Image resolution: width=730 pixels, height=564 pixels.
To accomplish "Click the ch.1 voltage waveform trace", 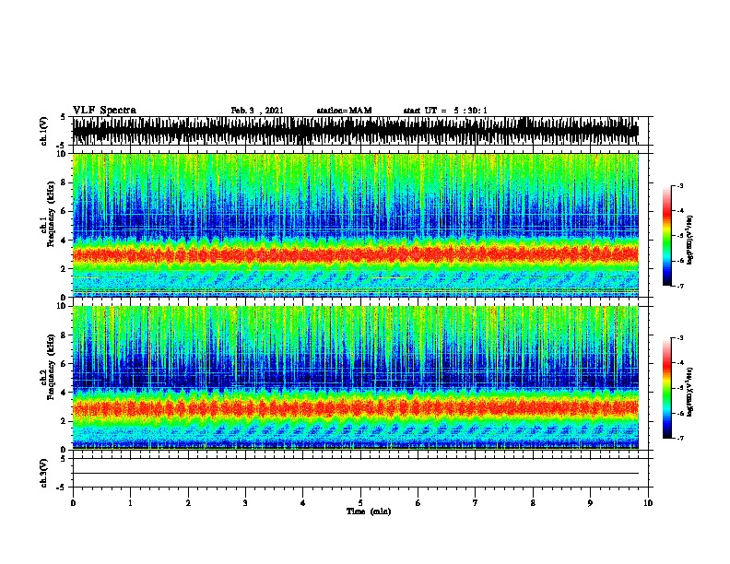I will point(356,131).
